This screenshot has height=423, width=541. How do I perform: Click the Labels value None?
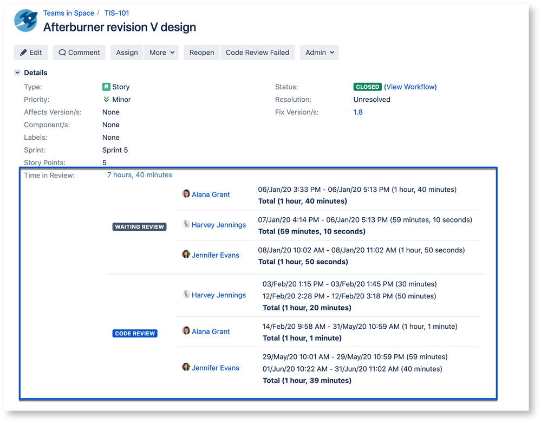[111, 138]
